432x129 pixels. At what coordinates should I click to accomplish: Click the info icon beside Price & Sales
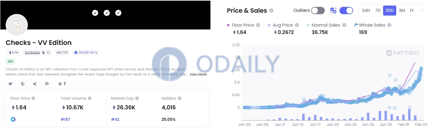click(271, 10)
